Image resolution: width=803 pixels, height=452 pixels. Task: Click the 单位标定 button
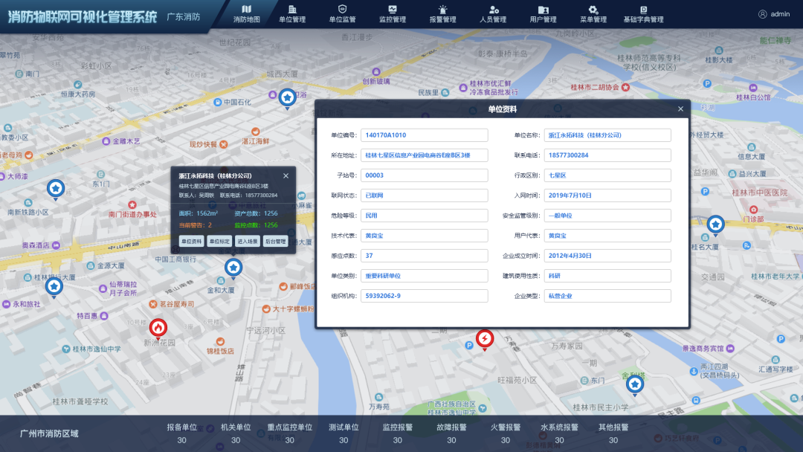pos(219,242)
